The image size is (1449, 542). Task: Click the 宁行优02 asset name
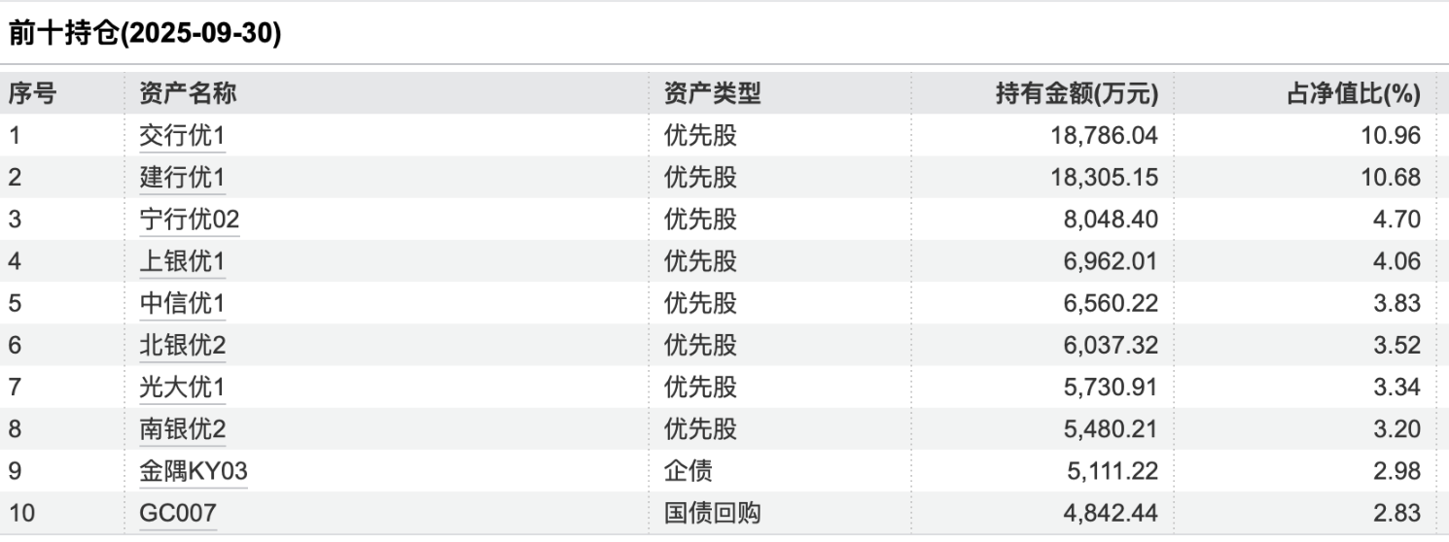point(189,220)
